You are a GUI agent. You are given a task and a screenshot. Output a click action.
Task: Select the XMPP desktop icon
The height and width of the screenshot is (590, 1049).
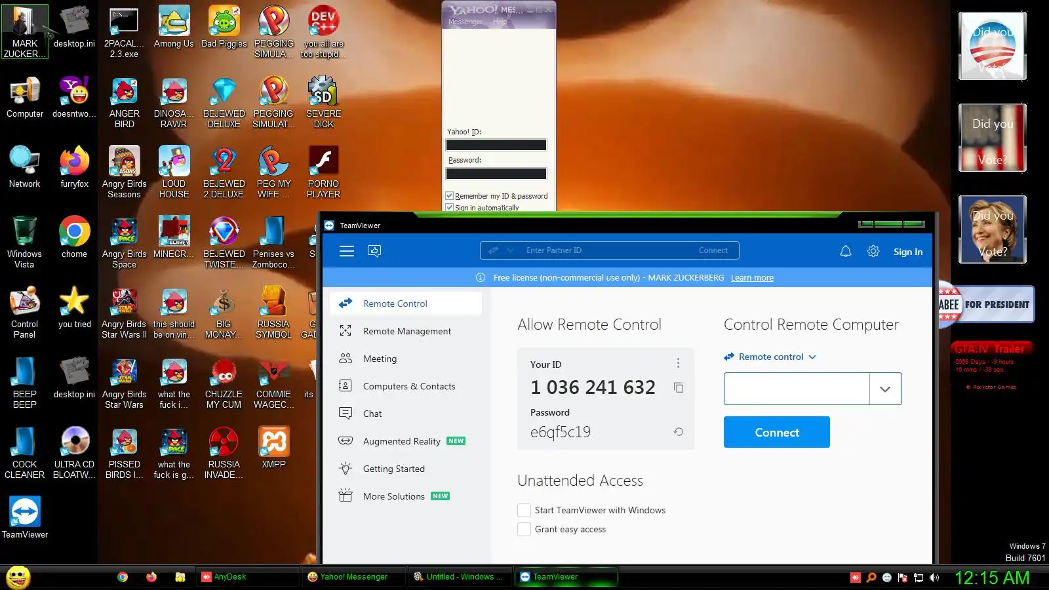274,448
